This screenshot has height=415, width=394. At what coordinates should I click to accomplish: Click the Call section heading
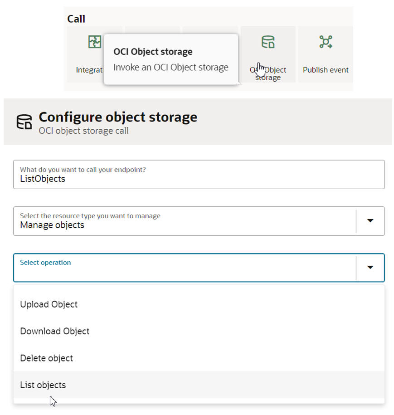click(76, 19)
